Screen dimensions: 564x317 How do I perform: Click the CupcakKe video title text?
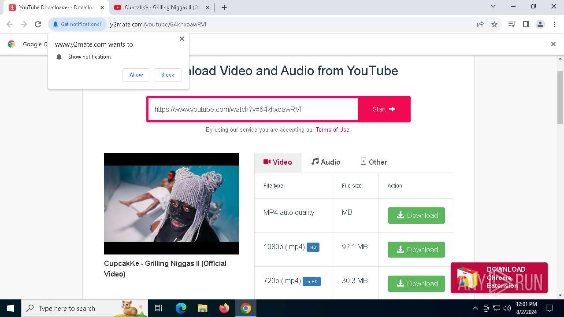tap(165, 269)
